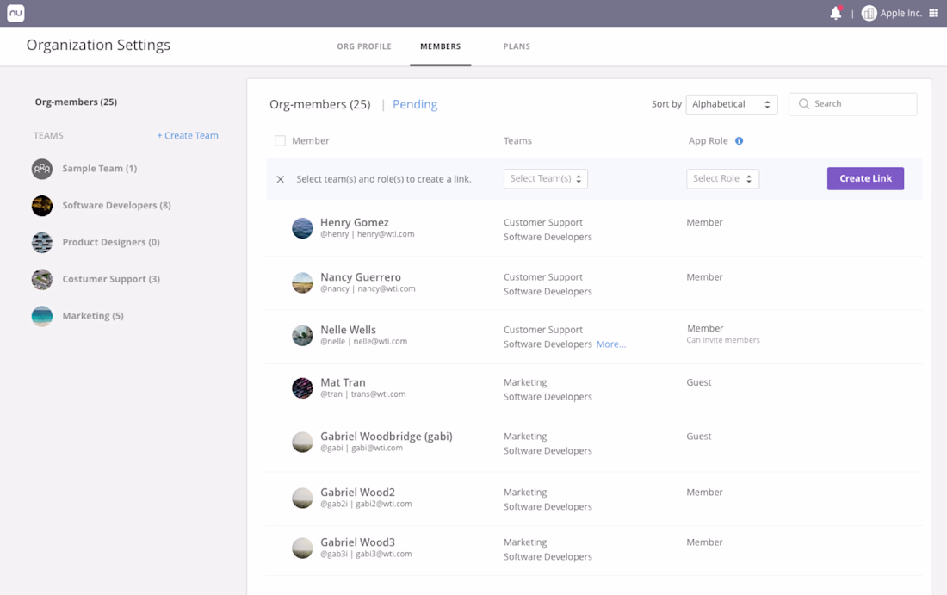Switch to the PLANS tab
The image size is (947, 595).
(x=517, y=46)
